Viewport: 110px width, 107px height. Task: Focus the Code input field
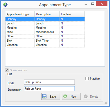[x=49, y=82]
